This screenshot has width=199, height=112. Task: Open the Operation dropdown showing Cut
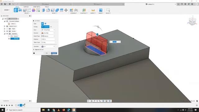coord(48,46)
